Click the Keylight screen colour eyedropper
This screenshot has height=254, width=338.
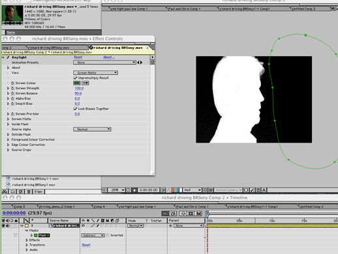pos(85,83)
